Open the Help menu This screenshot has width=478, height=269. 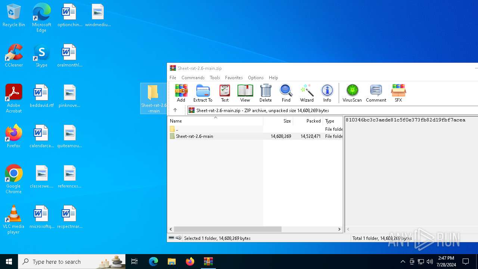(273, 78)
